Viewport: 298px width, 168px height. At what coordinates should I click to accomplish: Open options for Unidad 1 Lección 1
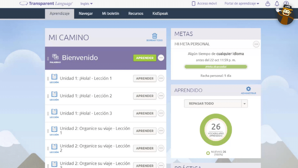[x=161, y=78]
